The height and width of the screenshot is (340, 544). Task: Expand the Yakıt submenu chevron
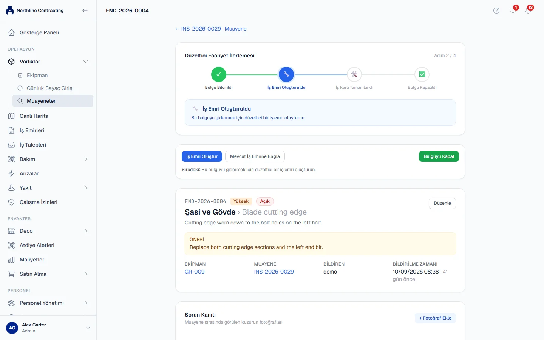[86, 188]
